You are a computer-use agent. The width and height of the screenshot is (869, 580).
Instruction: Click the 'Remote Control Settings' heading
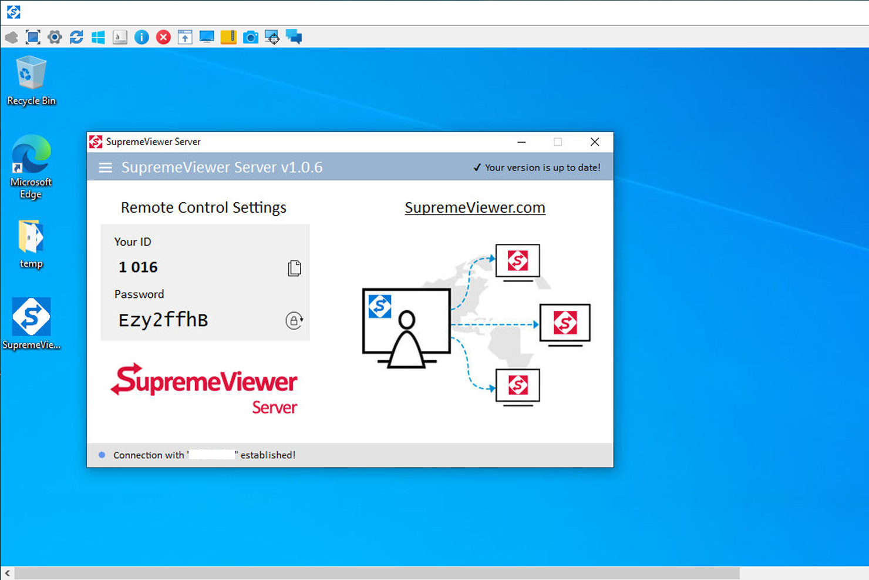(204, 207)
